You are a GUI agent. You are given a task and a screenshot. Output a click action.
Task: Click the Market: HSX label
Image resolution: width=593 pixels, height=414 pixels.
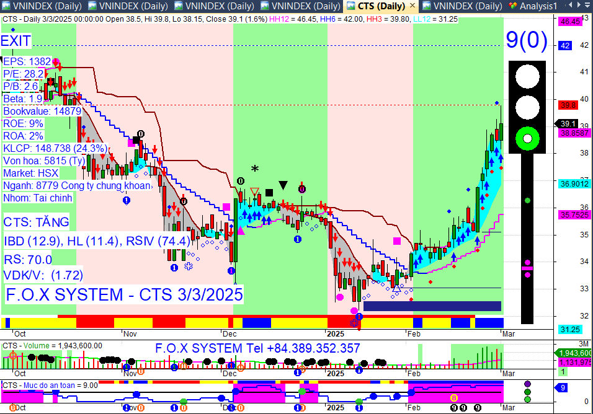[x=30, y=173]
